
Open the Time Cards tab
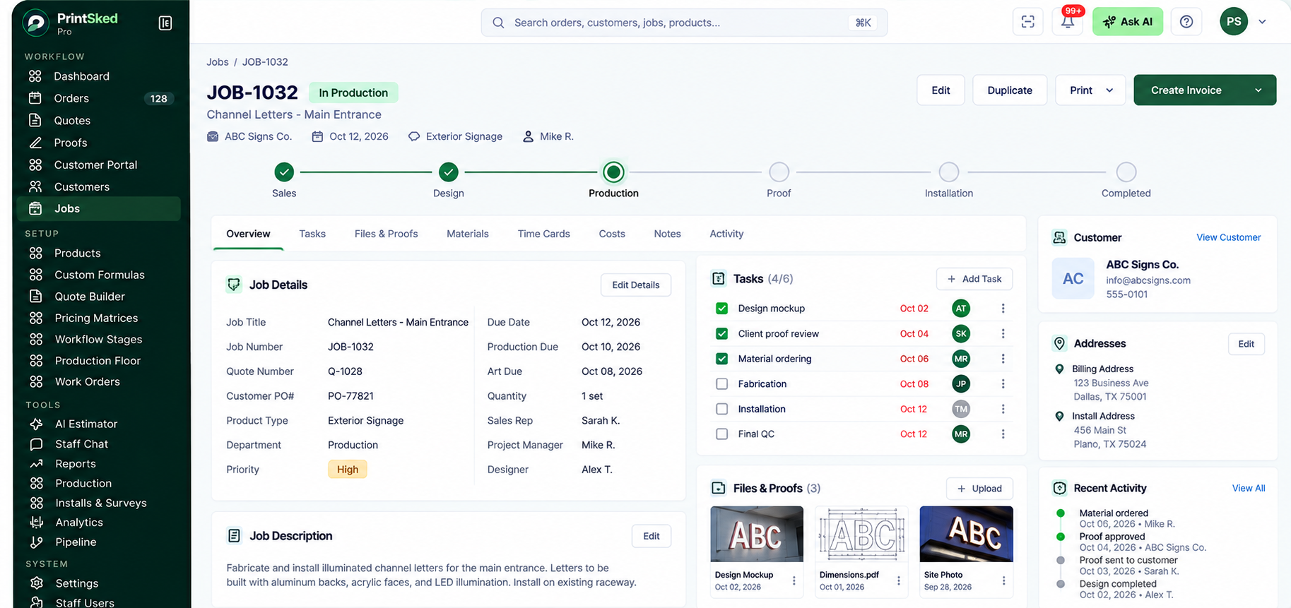543,234
